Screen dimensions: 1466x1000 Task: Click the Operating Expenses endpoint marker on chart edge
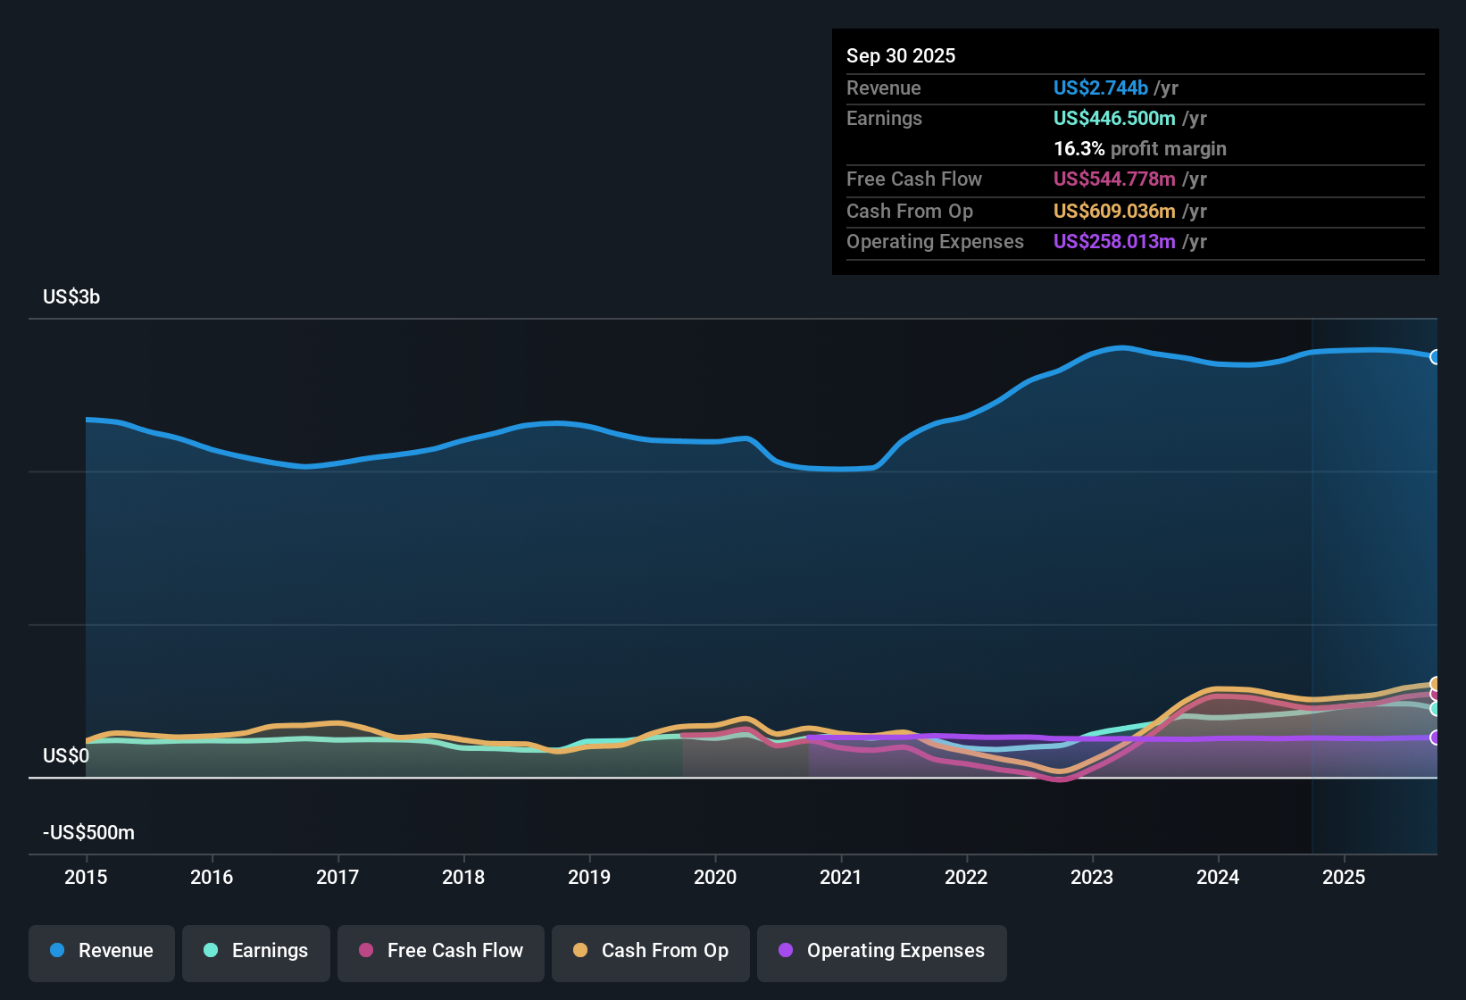[x=1437, y=738]
